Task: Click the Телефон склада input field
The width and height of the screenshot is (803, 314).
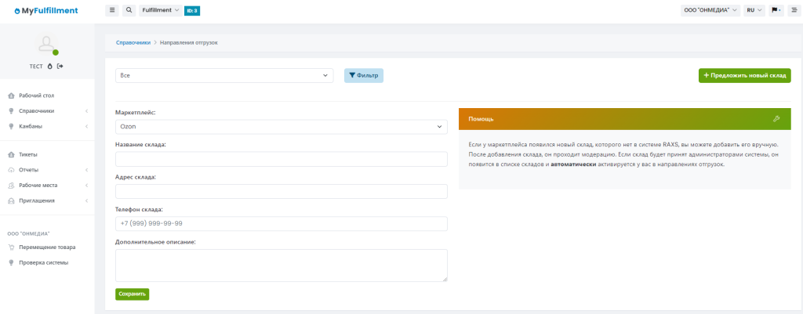Action: coord(281,223)
